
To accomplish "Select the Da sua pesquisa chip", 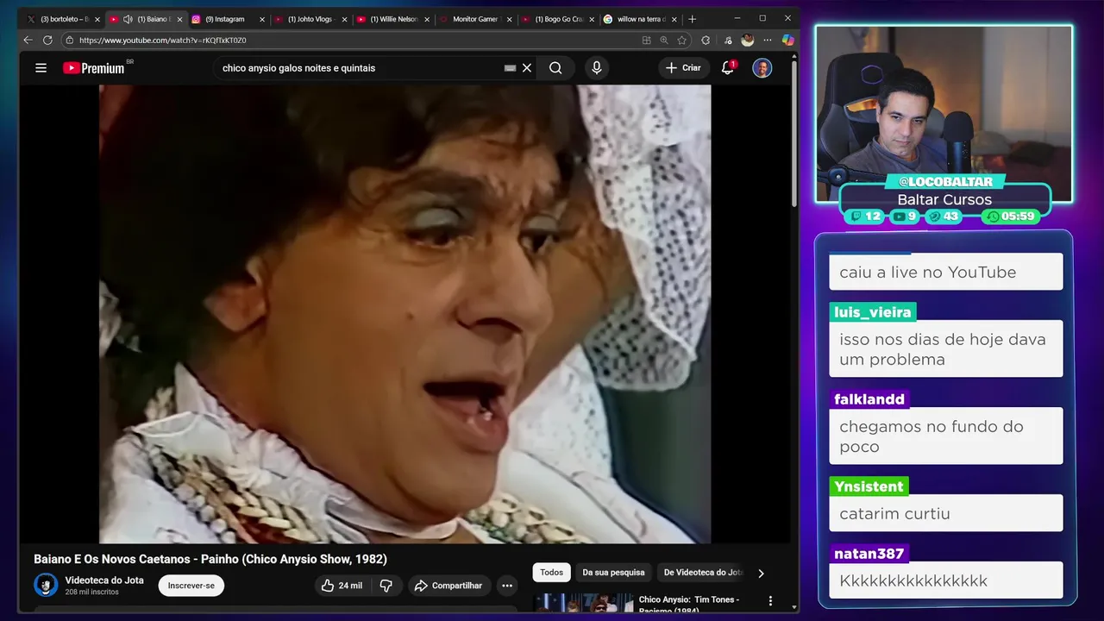I will 613,573.
